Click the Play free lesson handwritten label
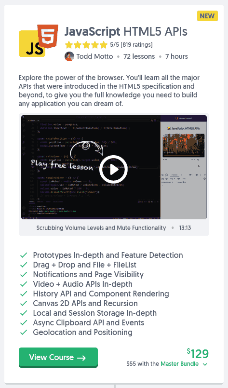 point(62,165)
